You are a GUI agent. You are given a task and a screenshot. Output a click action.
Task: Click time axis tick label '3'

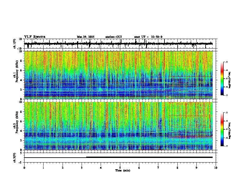coord(82,168)
